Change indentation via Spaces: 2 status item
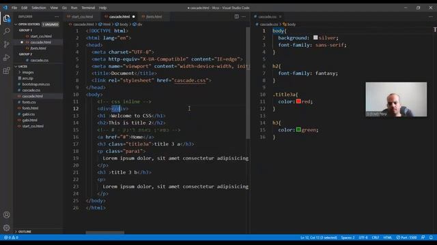Screen dimensions: 437x245 (348, 238)
